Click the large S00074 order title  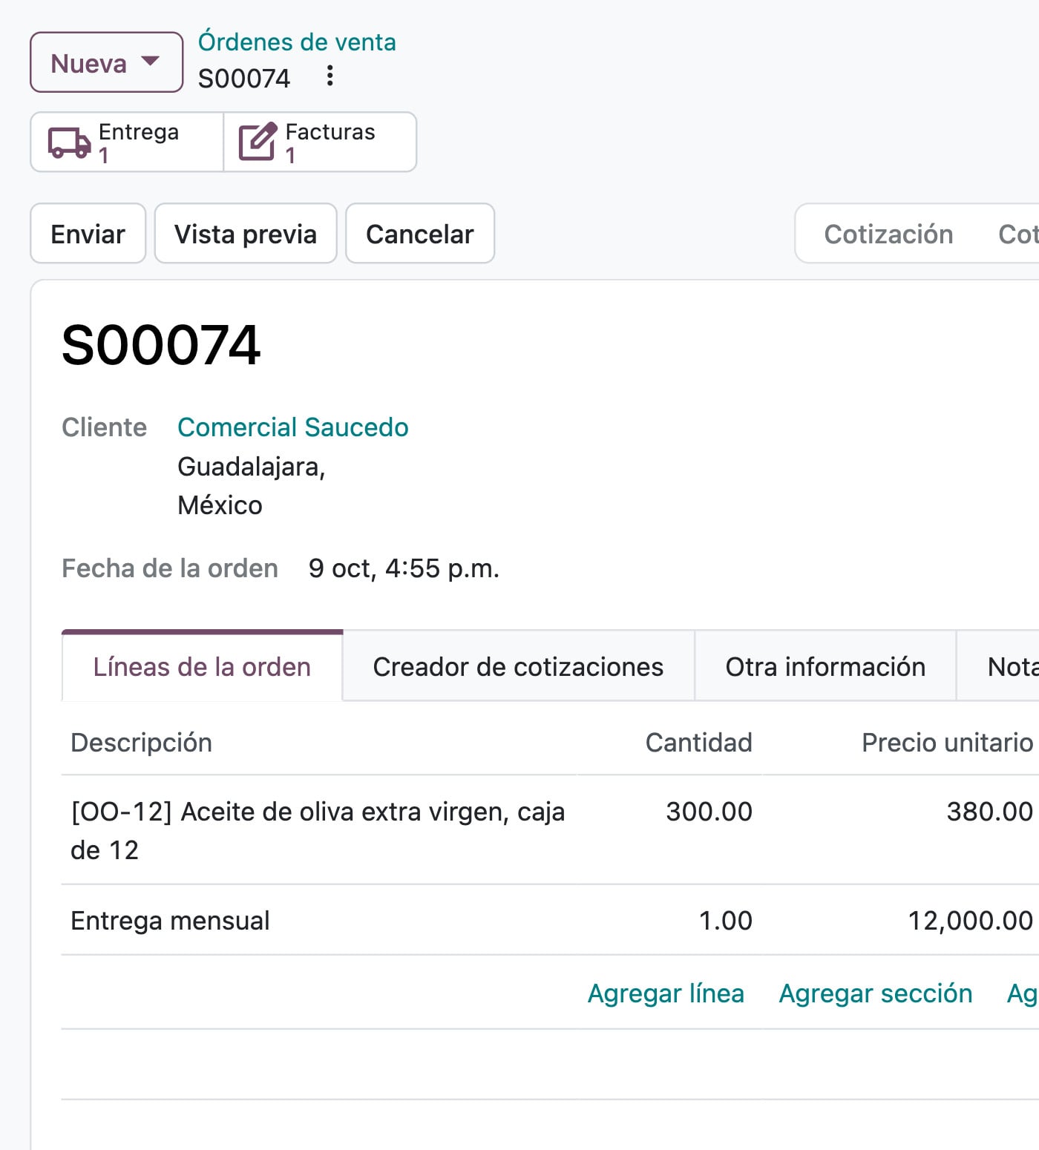161,345
